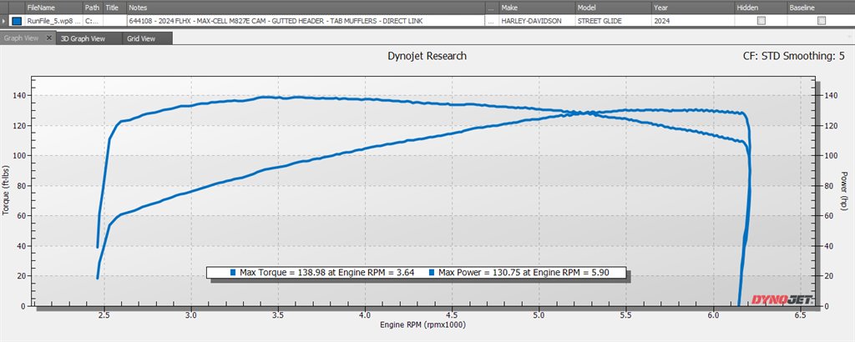
Task: Click the Engine RPM axis label
Action: (423, 324)
